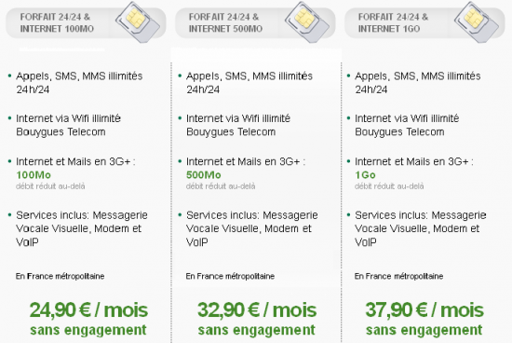Click 'Internet via Wifi illimité' in the 1GO column
Viewport: 512px width, 343px height.
point(407,118)
